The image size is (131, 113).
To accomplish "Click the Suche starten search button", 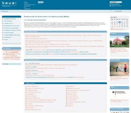I will pos(114,4).
